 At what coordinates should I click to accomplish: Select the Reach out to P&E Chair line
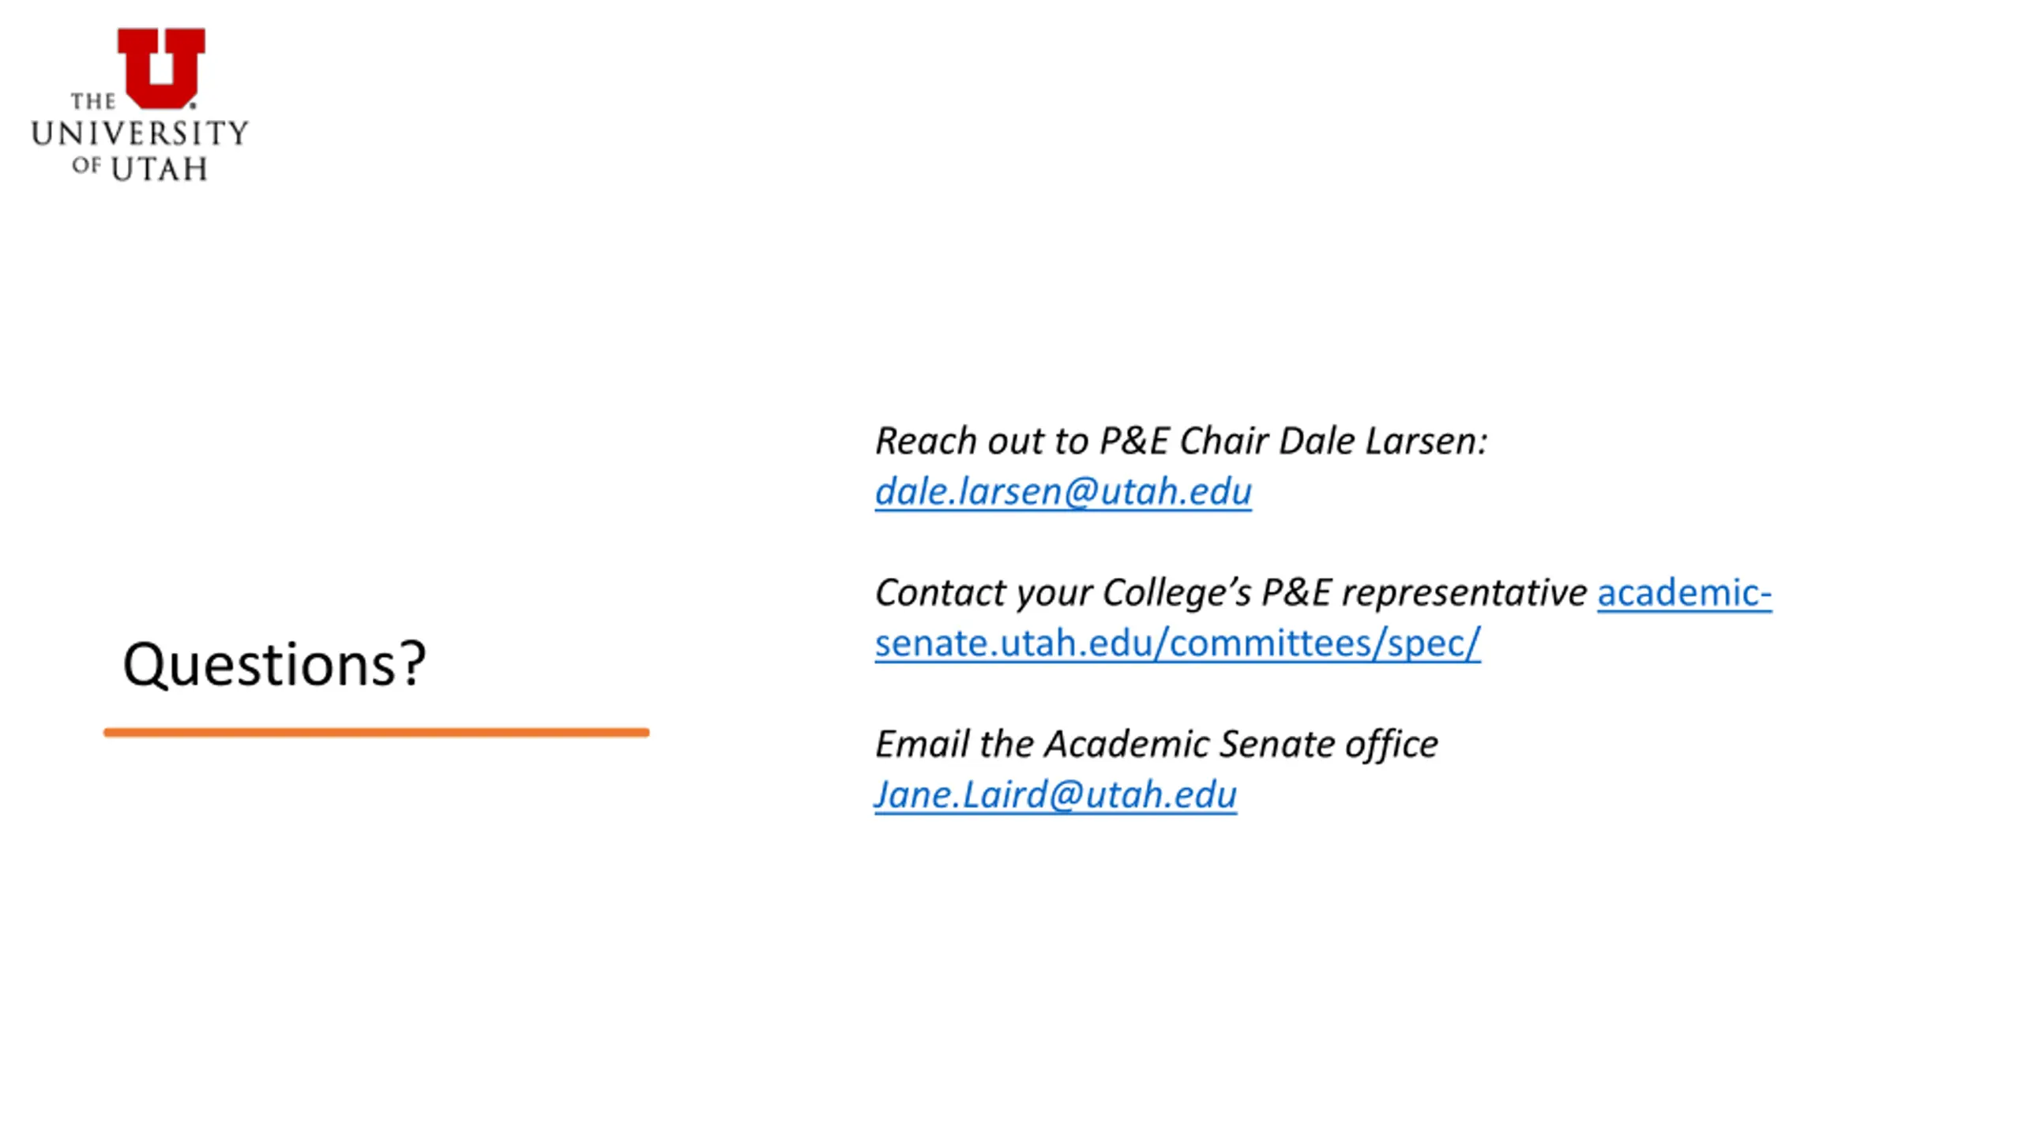tap(1181, 441)
